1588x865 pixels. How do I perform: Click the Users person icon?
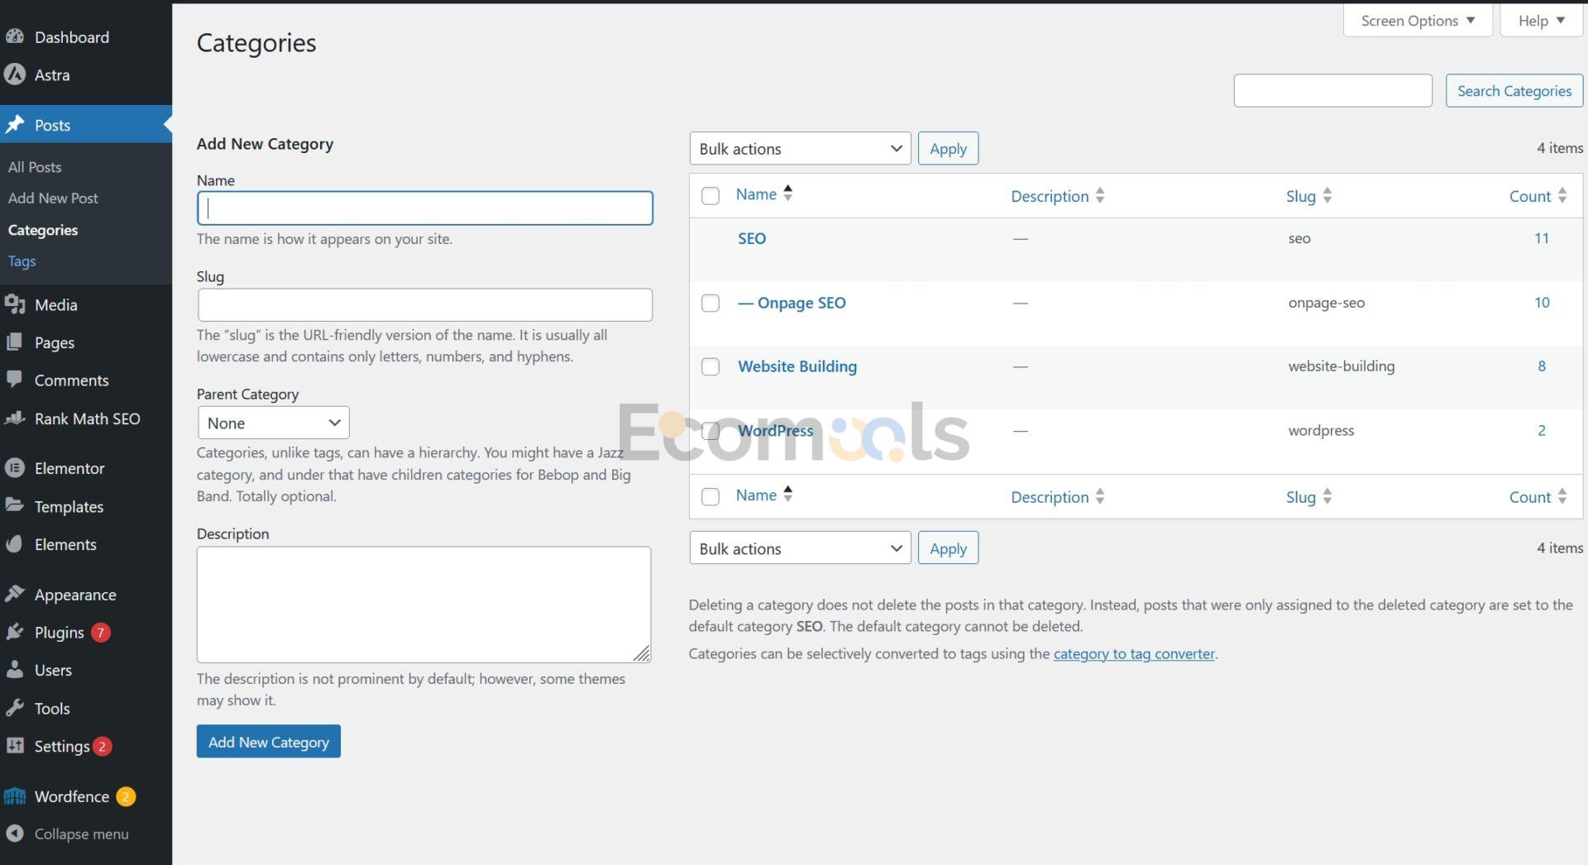pos(15,670)
